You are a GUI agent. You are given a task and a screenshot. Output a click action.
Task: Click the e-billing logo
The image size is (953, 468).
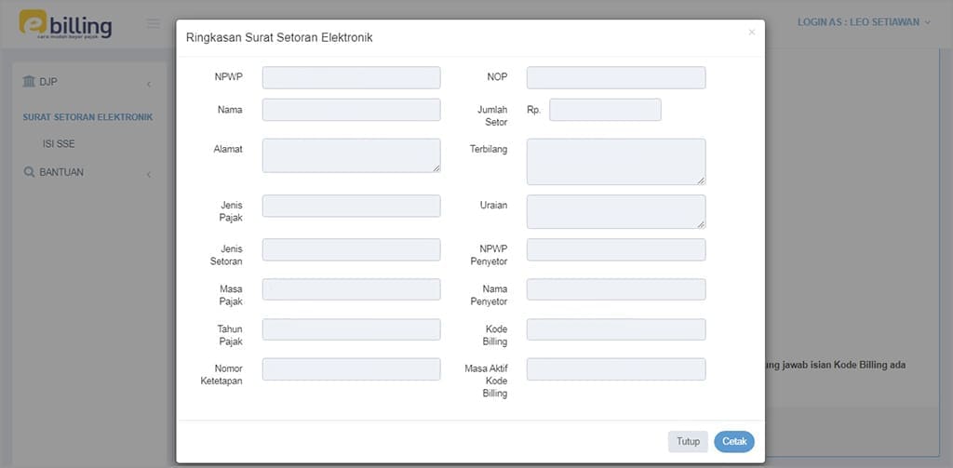65,24
